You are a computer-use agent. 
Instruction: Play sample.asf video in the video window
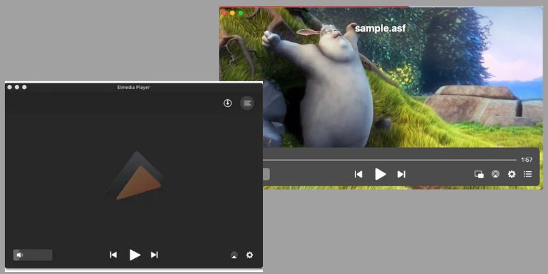[380, 174]
